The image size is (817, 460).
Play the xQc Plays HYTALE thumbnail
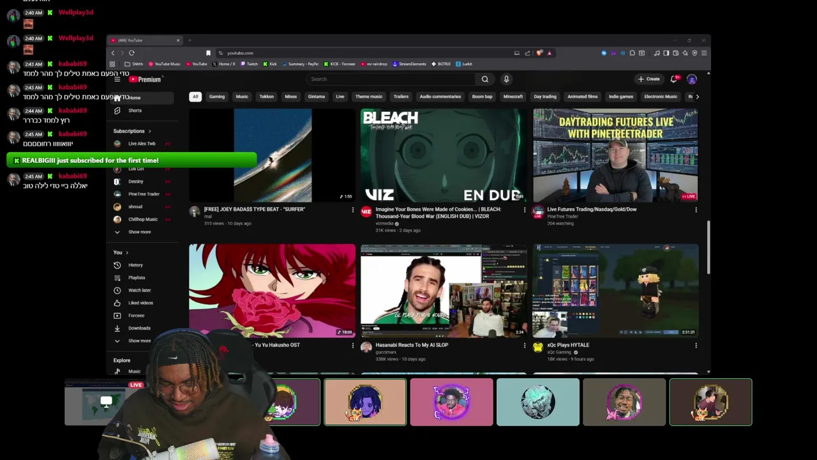click(x=615, y=290)
